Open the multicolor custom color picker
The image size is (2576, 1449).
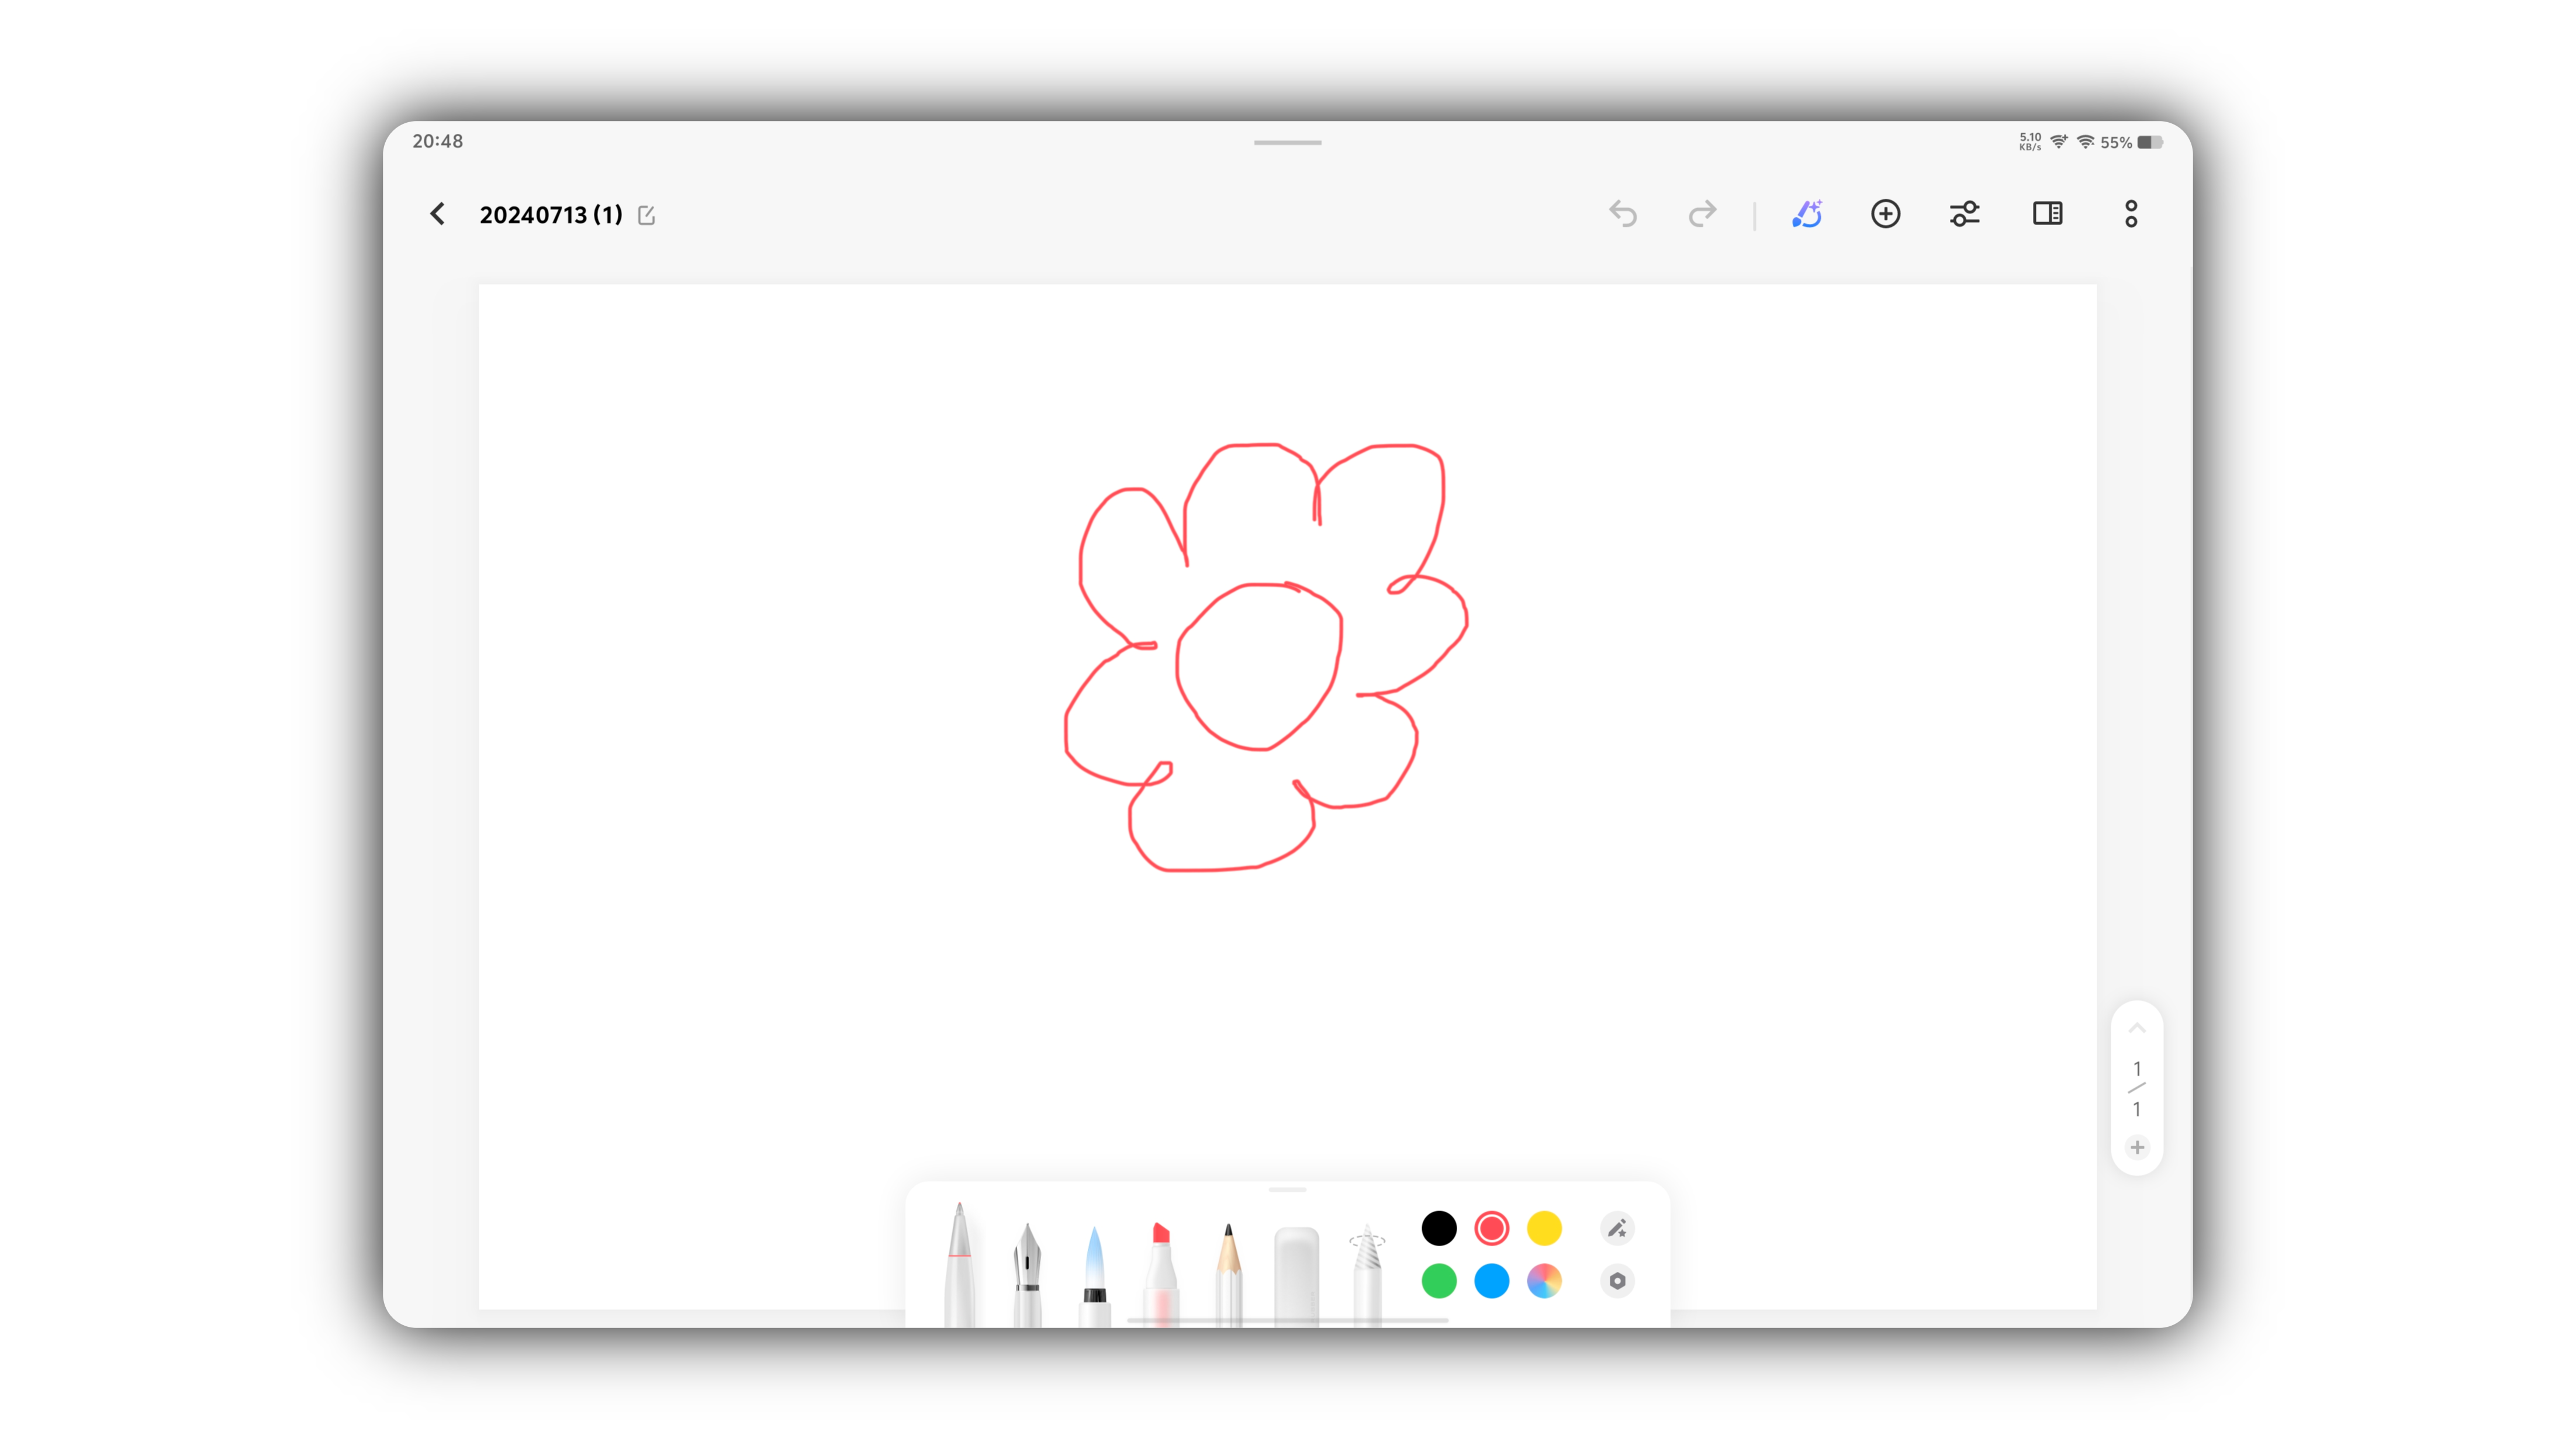point(1544,1281)
